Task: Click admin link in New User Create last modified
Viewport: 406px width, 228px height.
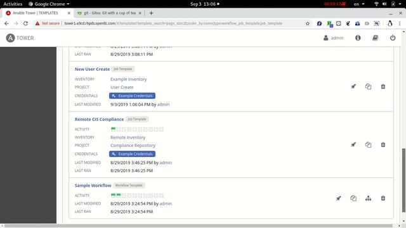Action: click(x=164, y=104)
